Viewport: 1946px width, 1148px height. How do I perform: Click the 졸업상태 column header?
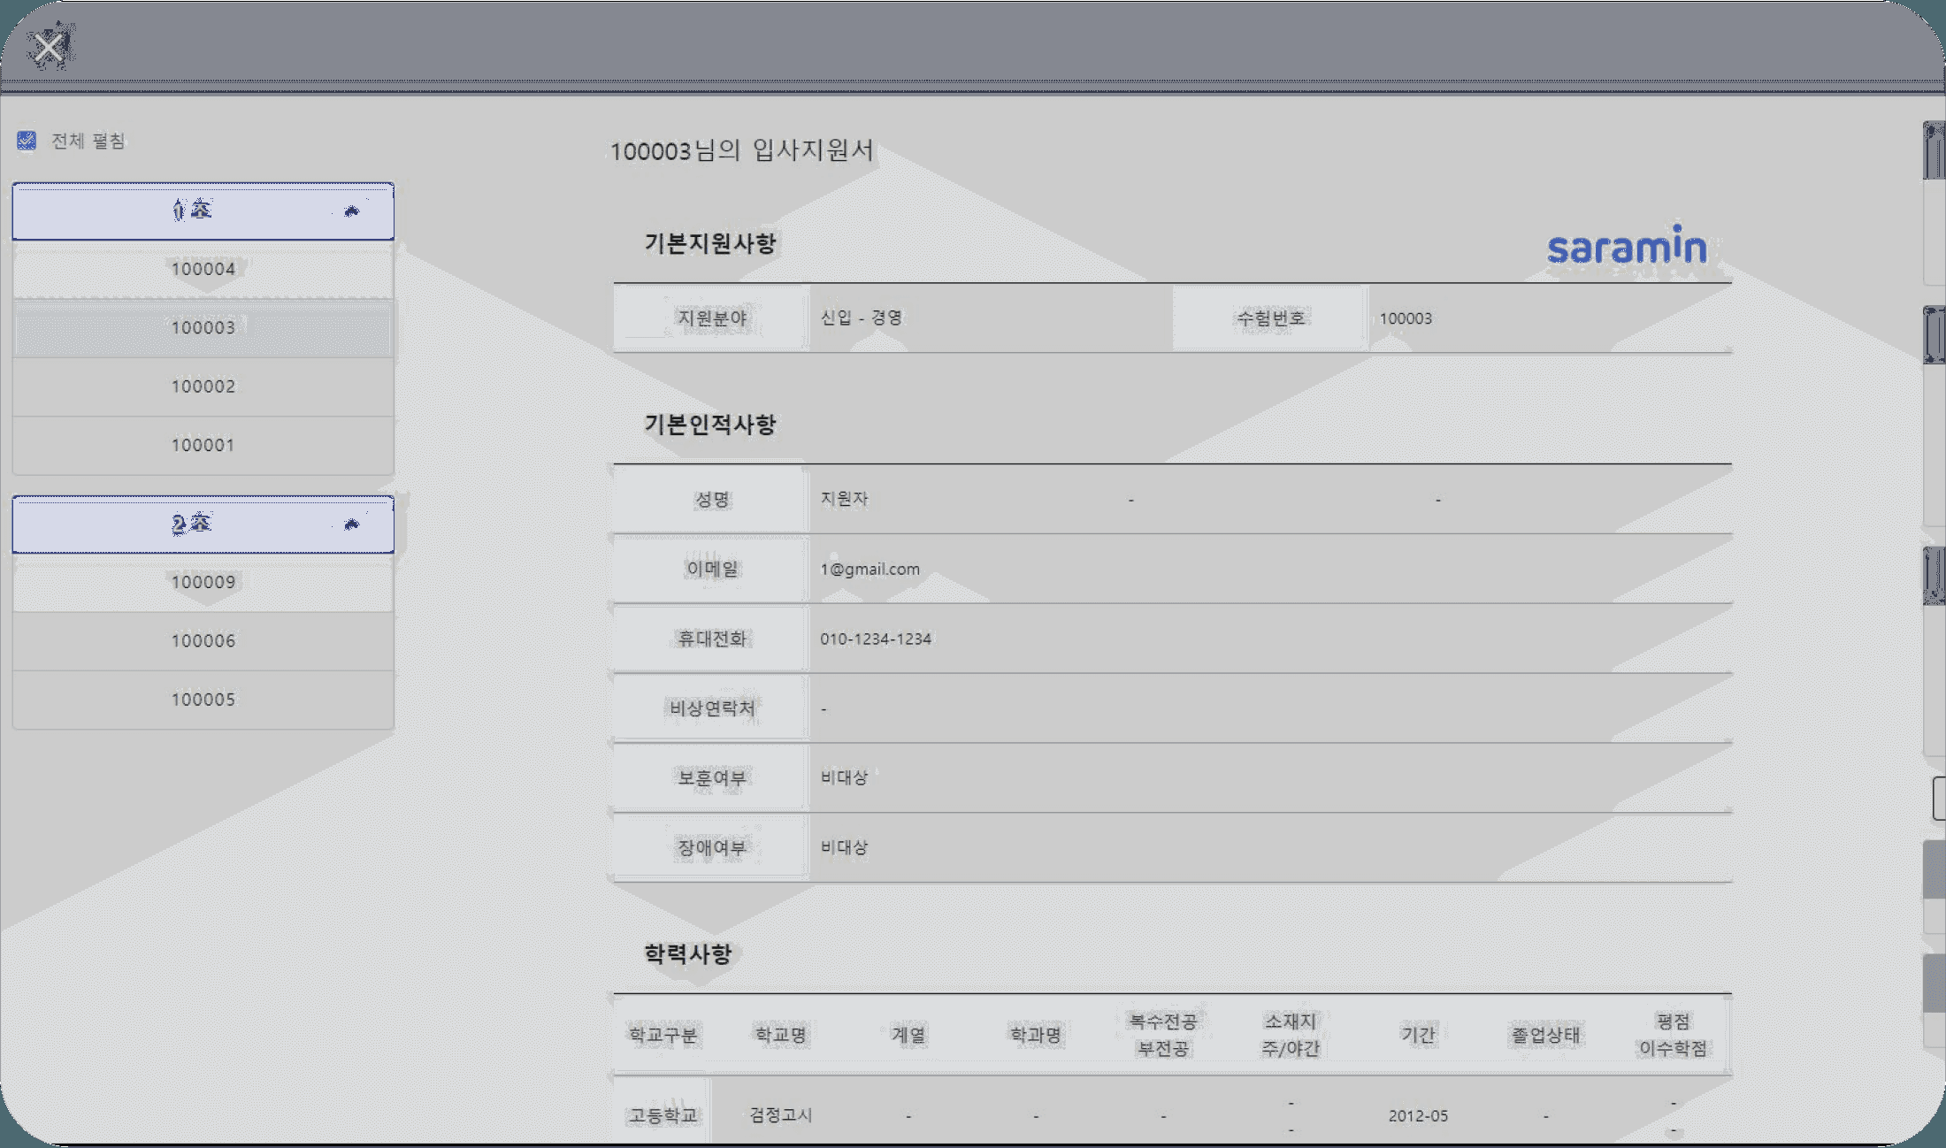tap(1545, 1035)
